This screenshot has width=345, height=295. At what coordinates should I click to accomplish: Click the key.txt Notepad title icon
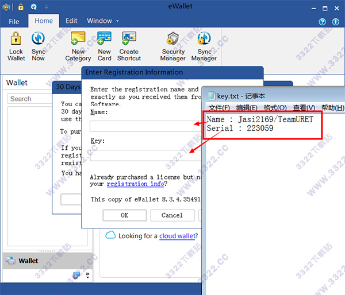[x=211, y=96]
